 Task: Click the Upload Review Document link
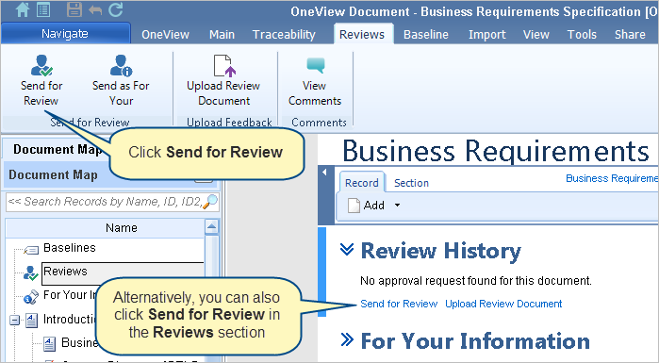(x=503, y=304)
